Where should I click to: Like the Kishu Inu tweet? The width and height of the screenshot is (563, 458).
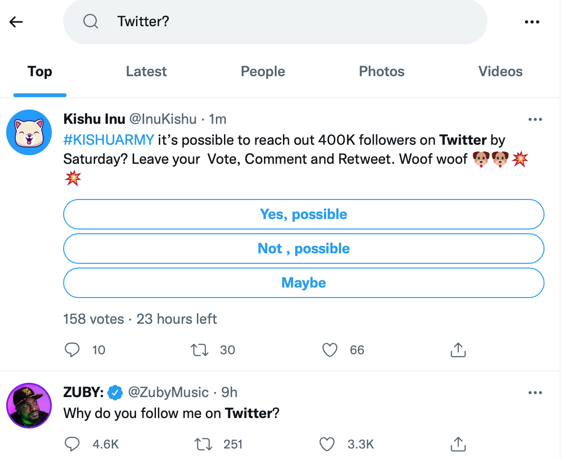(x=330, y=350)
